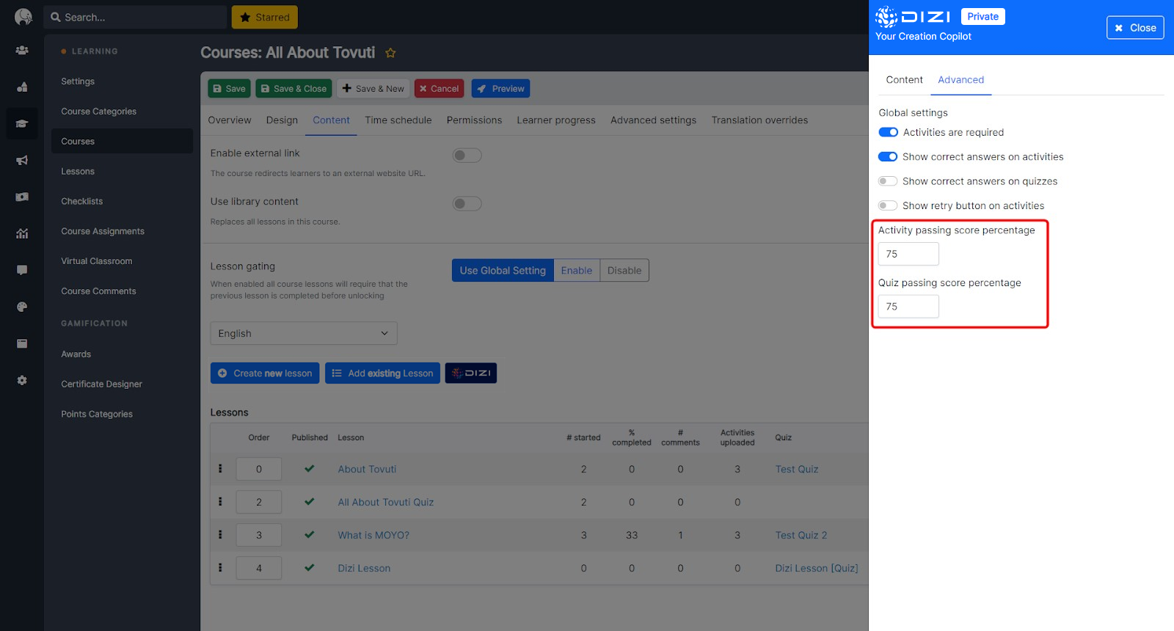Open the money bill ecommerce rail icon
Screen dimensions: 1174x631
click(22, 197)
